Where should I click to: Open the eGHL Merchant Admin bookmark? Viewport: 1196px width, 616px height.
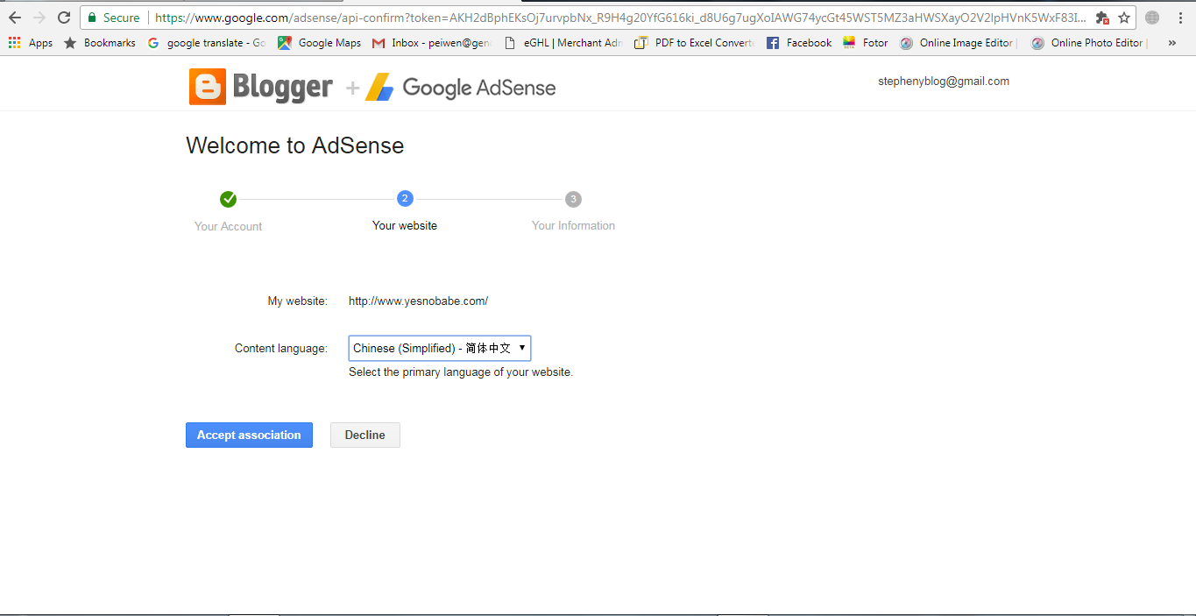click(x=563, y=43)
